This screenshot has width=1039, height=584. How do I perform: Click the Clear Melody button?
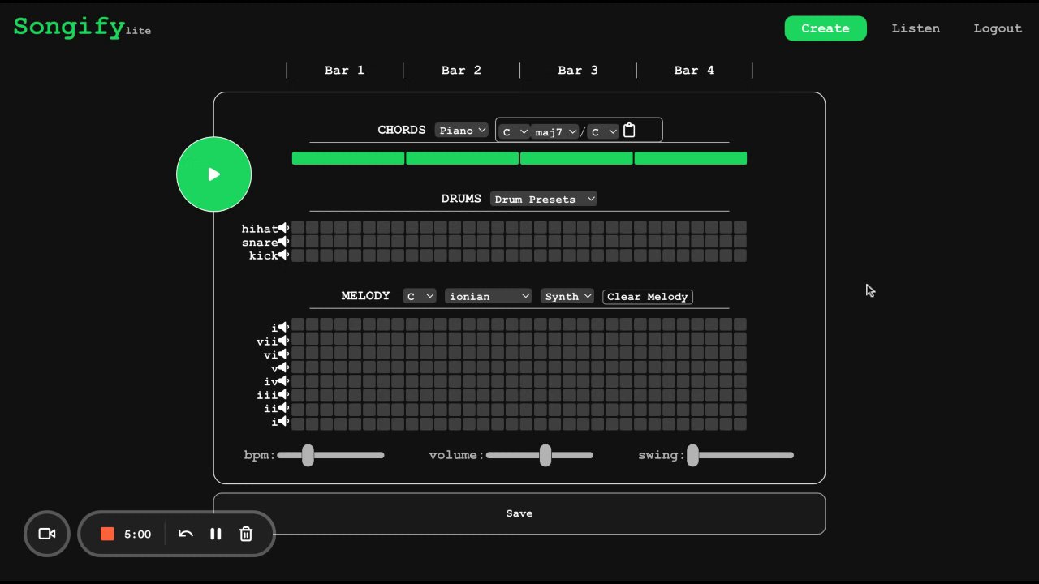coord(648,296)
